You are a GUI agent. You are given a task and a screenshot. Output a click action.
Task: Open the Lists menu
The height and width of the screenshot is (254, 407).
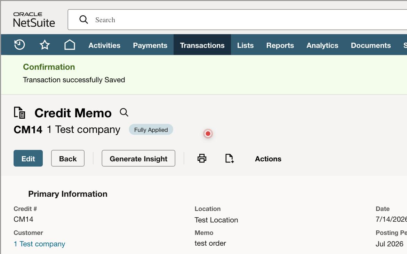pos(245,45)
